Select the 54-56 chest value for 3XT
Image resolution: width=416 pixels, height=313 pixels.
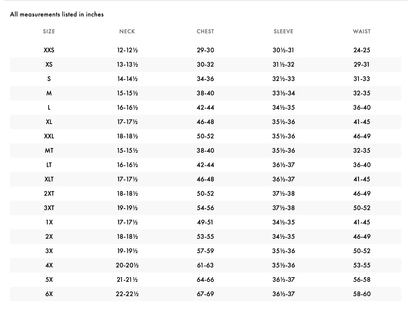click(205, 208)
